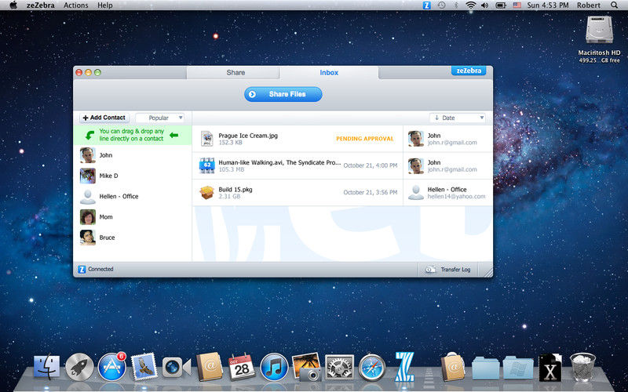Open the Transfer Log
Image resolution: width=628 pixels, height=392 pixels.
click(x=447, y=270)
